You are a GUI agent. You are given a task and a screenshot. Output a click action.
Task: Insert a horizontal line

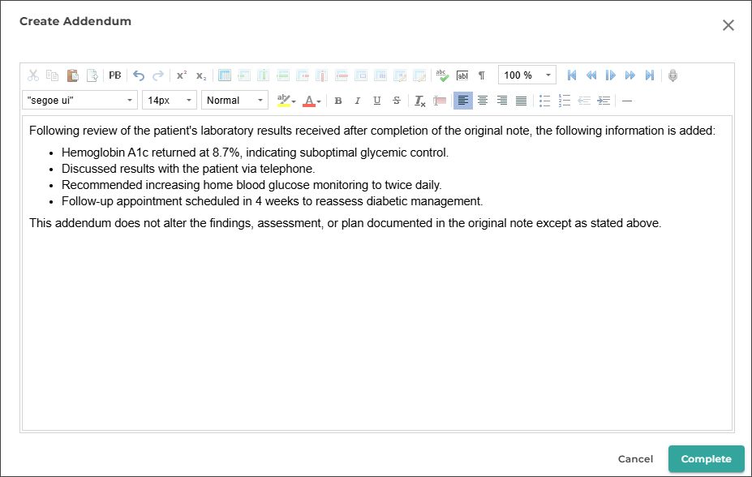[x=627, y=101]
